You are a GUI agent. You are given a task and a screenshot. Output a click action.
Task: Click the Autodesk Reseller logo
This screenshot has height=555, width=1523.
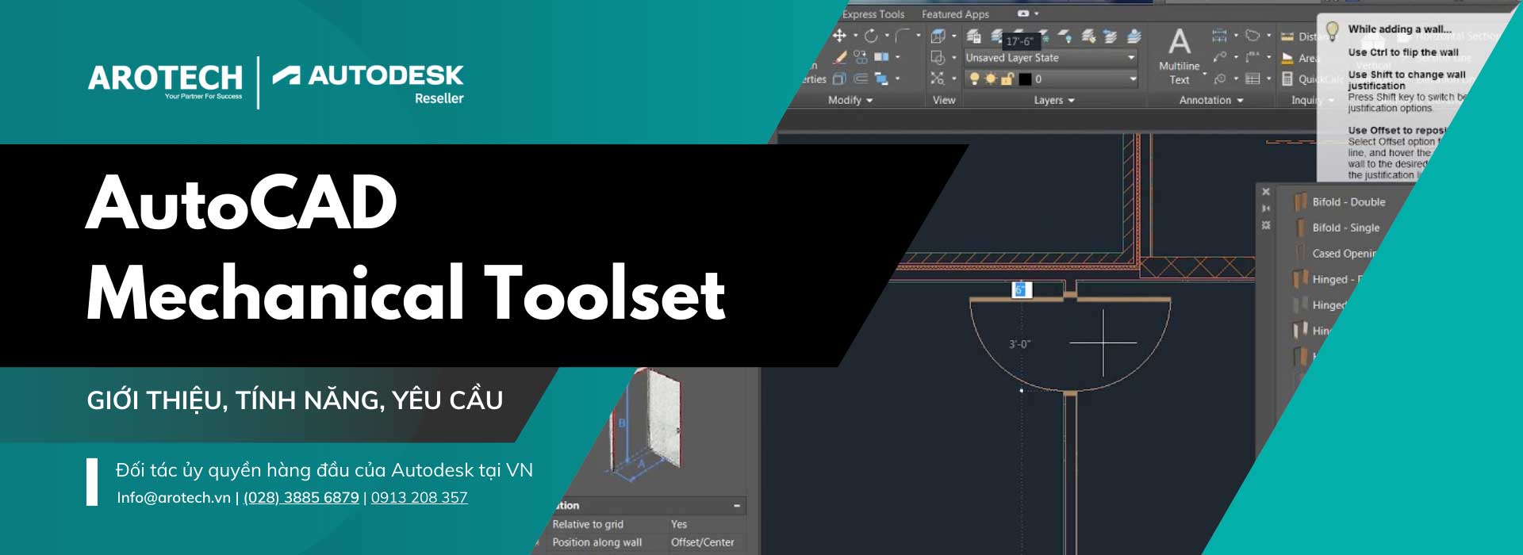coord(368,83)
